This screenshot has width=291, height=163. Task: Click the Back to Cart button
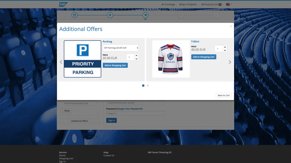tap(224, 95)
